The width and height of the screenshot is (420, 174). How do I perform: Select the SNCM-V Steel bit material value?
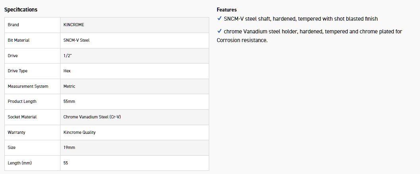point(76,40)
